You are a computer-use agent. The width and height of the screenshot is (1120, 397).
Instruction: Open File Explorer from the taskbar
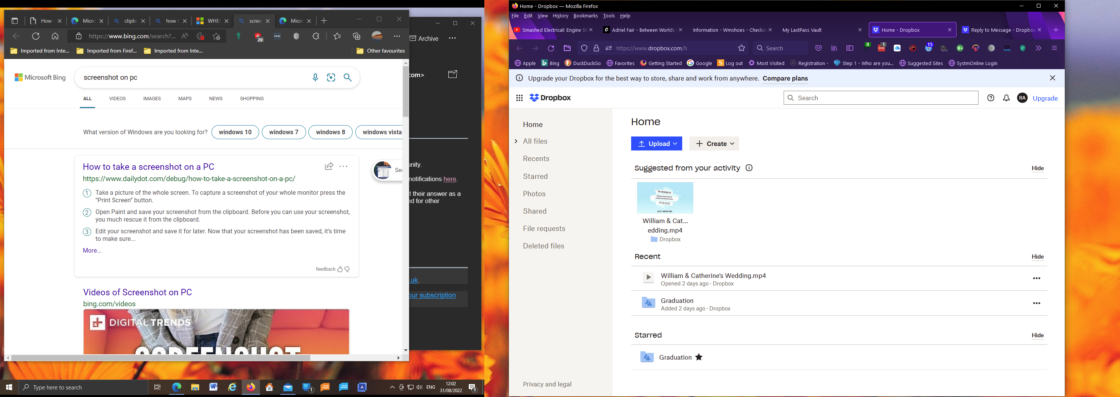point(195,388)
